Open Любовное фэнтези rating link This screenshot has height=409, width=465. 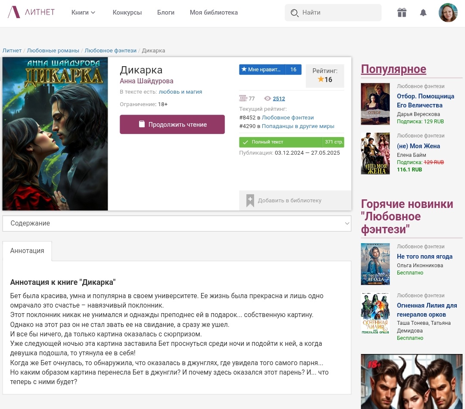coord(288,117)
